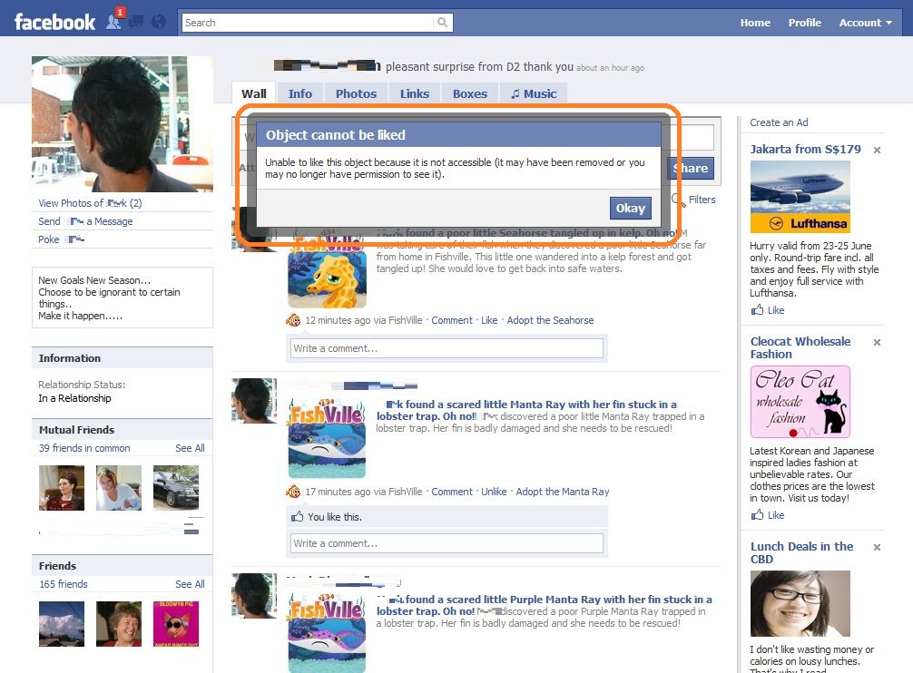Open the Account dropdown menu
This screenshot has height=673, width=913.
(865, 23)
